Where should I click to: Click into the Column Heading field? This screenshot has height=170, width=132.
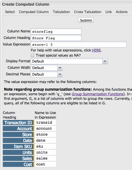click(56, 38)
